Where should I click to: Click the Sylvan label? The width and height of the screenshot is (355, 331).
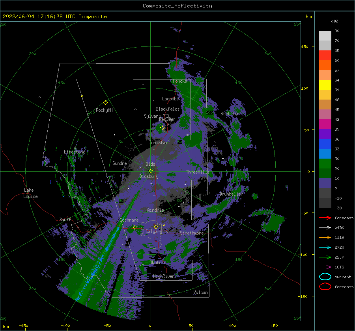click(x=151, y=116)
